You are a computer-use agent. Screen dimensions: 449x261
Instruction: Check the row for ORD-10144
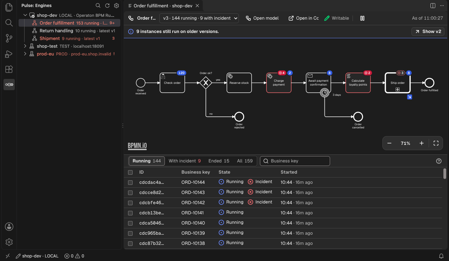(130, 182)
